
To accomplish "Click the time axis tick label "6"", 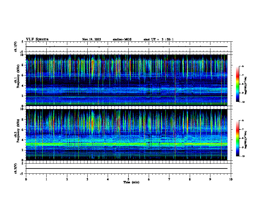I will [x=149, y=179].
